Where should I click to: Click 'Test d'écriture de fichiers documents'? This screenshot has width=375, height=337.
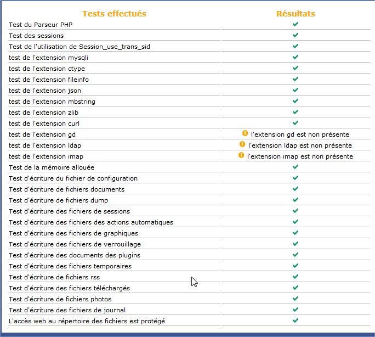pyautogui.click(x=67, y=189)
